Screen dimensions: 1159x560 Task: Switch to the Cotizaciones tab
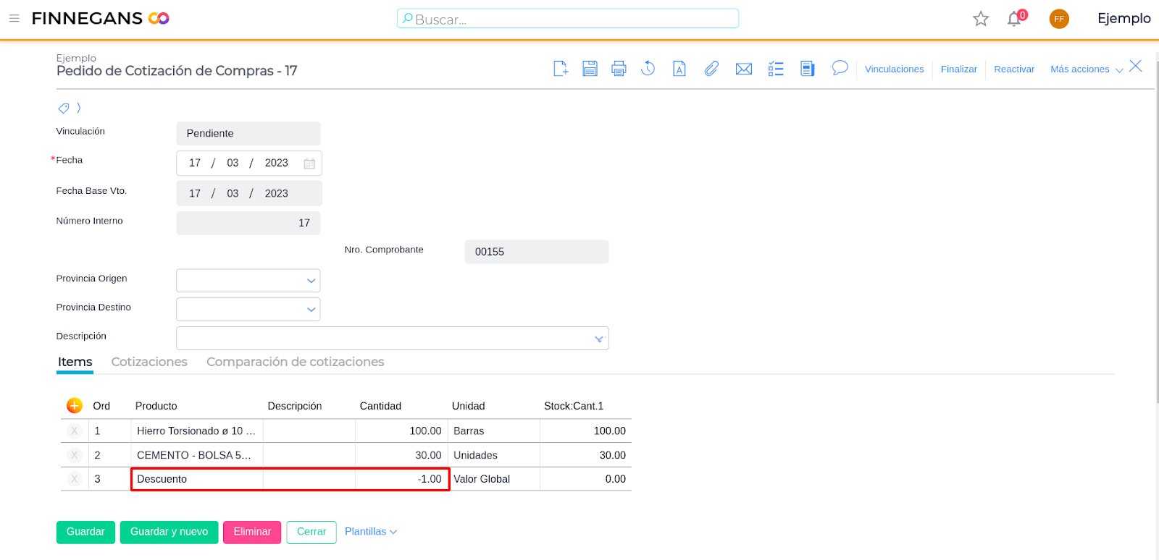click(149, 362)
